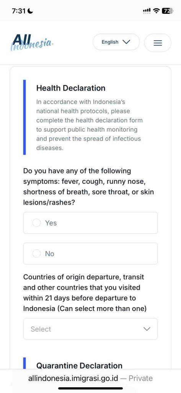Open the hamburger menu button

[158, 43]
